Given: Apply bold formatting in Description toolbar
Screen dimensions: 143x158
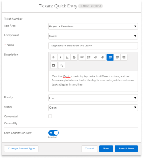Looking at the screenshot, I should [x=54, y=57].
